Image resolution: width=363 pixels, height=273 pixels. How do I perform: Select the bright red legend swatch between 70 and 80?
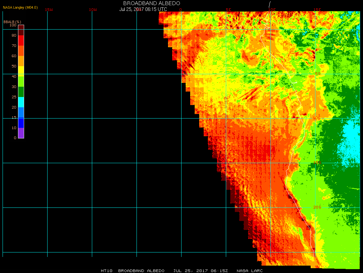tap(21, 40)
